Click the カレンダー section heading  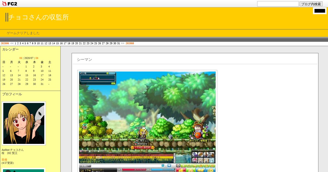tap(10, 49)
